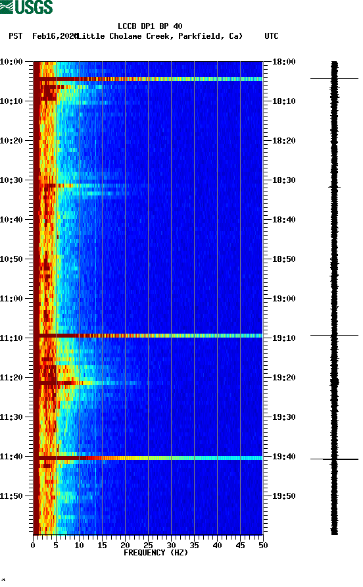Image resolution: width=363 pixels, height=587 pixels.
Task: Click the 15 Hz frequency tick label
Action: (x=102, y=546)
